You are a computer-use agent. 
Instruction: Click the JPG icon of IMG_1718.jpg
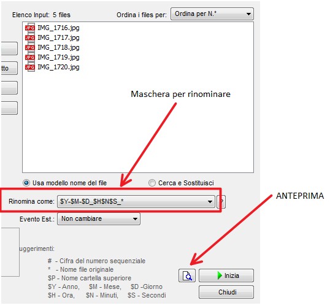(x=29, y=48)
